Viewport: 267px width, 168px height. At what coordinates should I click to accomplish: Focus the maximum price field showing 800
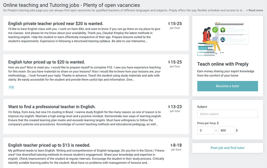click(x=226, y=130)
